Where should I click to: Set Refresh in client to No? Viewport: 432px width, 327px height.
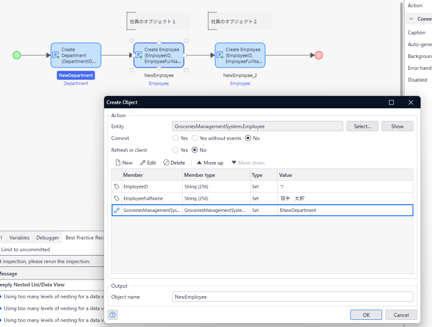tap(195, 150)
